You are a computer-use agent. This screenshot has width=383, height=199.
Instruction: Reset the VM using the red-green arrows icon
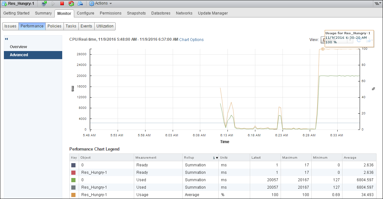click(71, 4)
